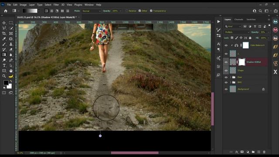Screen dimensions: 279x157
Task: Choose the radial gradient style
Action: [51, 11]
